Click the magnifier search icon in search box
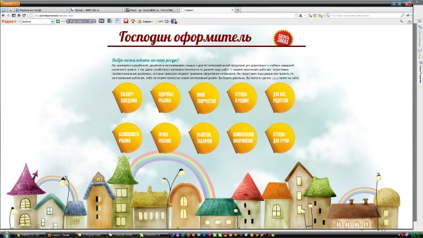Screen dimensions: 423x238 [403, 16]
